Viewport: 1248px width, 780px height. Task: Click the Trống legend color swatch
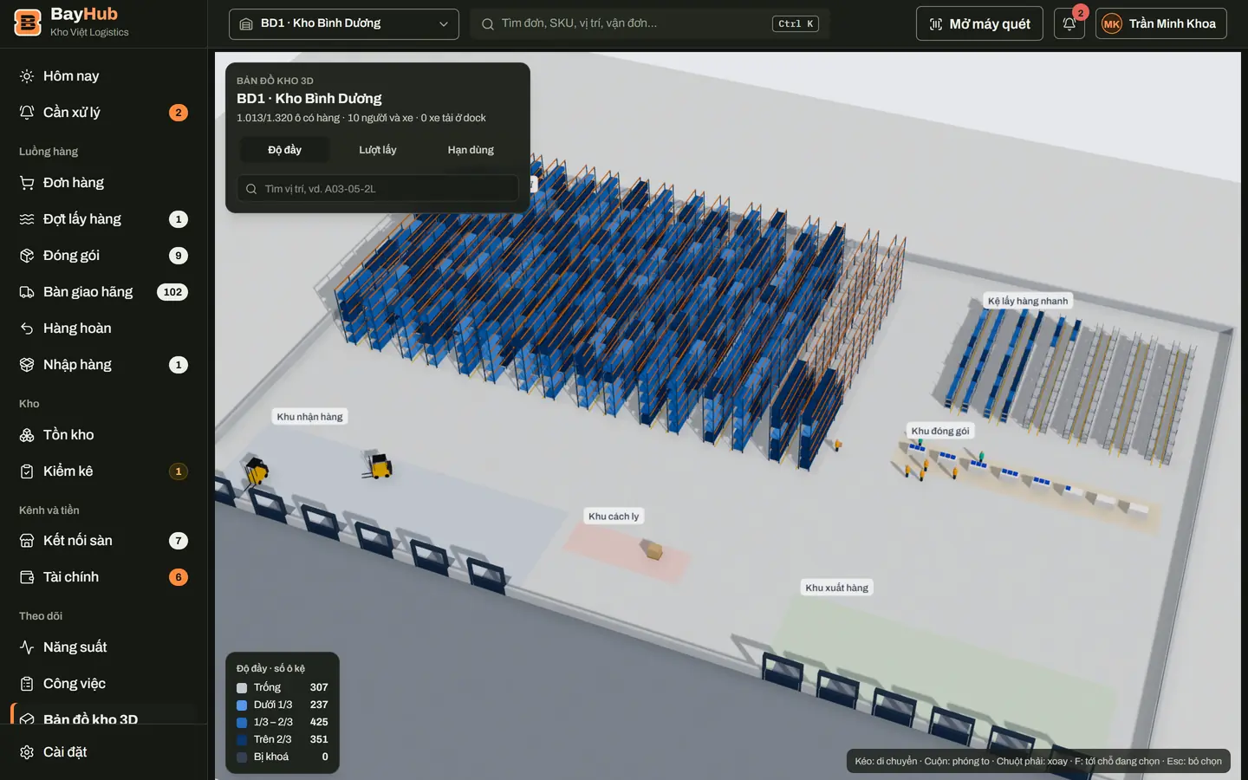pyautogui.click(x=242, y=688)
